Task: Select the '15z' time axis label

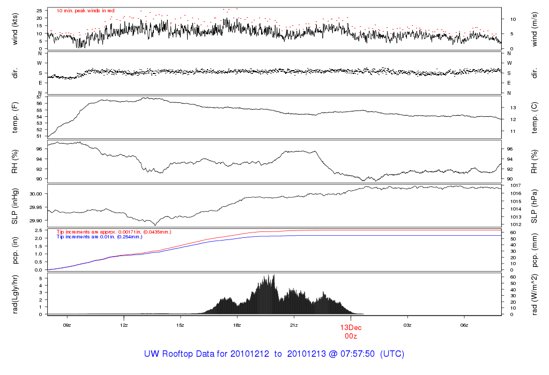Action: (180, 325)
